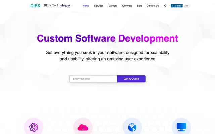The height and width of the screenshot is (134, 215).
Task: Click the LinkedIn follower count 2,366
Action: click(186, 6)
